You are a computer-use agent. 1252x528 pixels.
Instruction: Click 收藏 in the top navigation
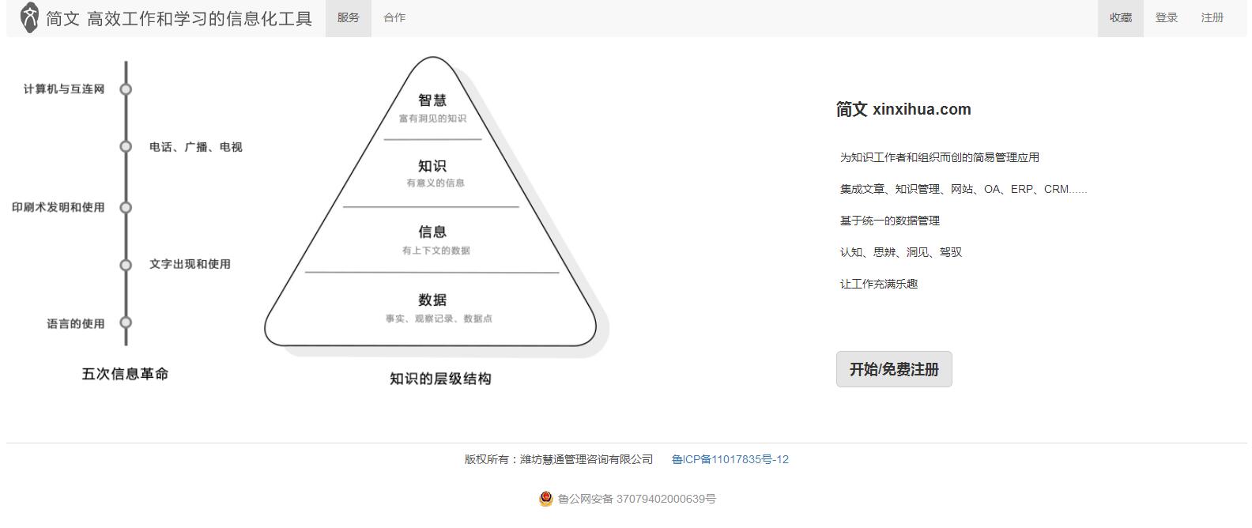[1120, 17]
